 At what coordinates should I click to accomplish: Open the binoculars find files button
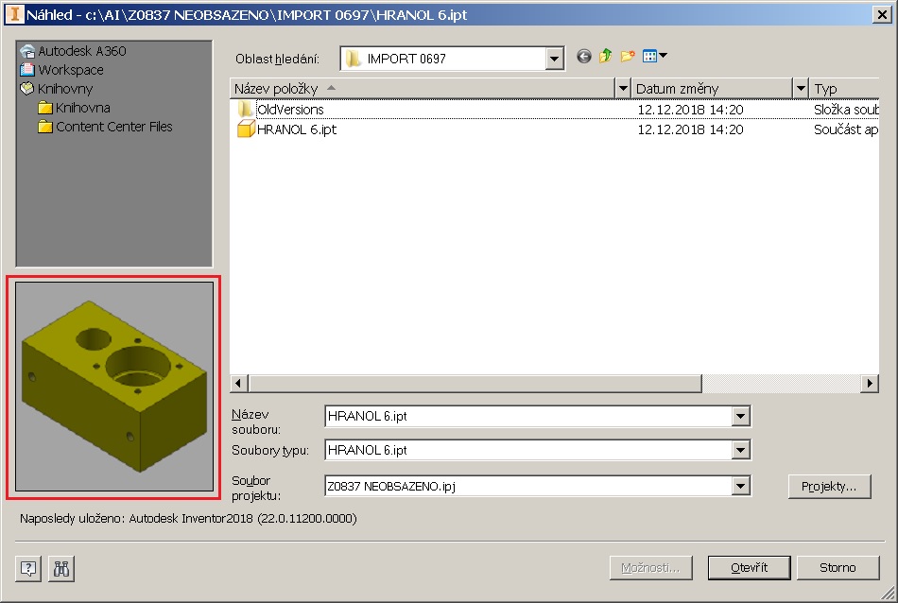tap(61, 568)
